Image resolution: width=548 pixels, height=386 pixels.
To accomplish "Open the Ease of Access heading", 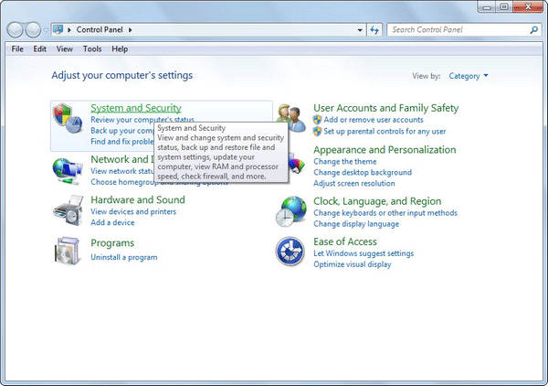I will (x=345, y=241).
